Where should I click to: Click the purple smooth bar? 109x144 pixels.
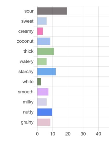tap(43, 92)
